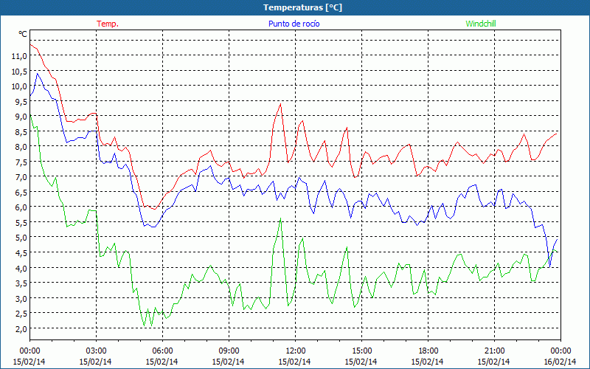Click the 7,0 y-axis value
The height and width of the screenshot is (369, 590).
click(21, 177)
